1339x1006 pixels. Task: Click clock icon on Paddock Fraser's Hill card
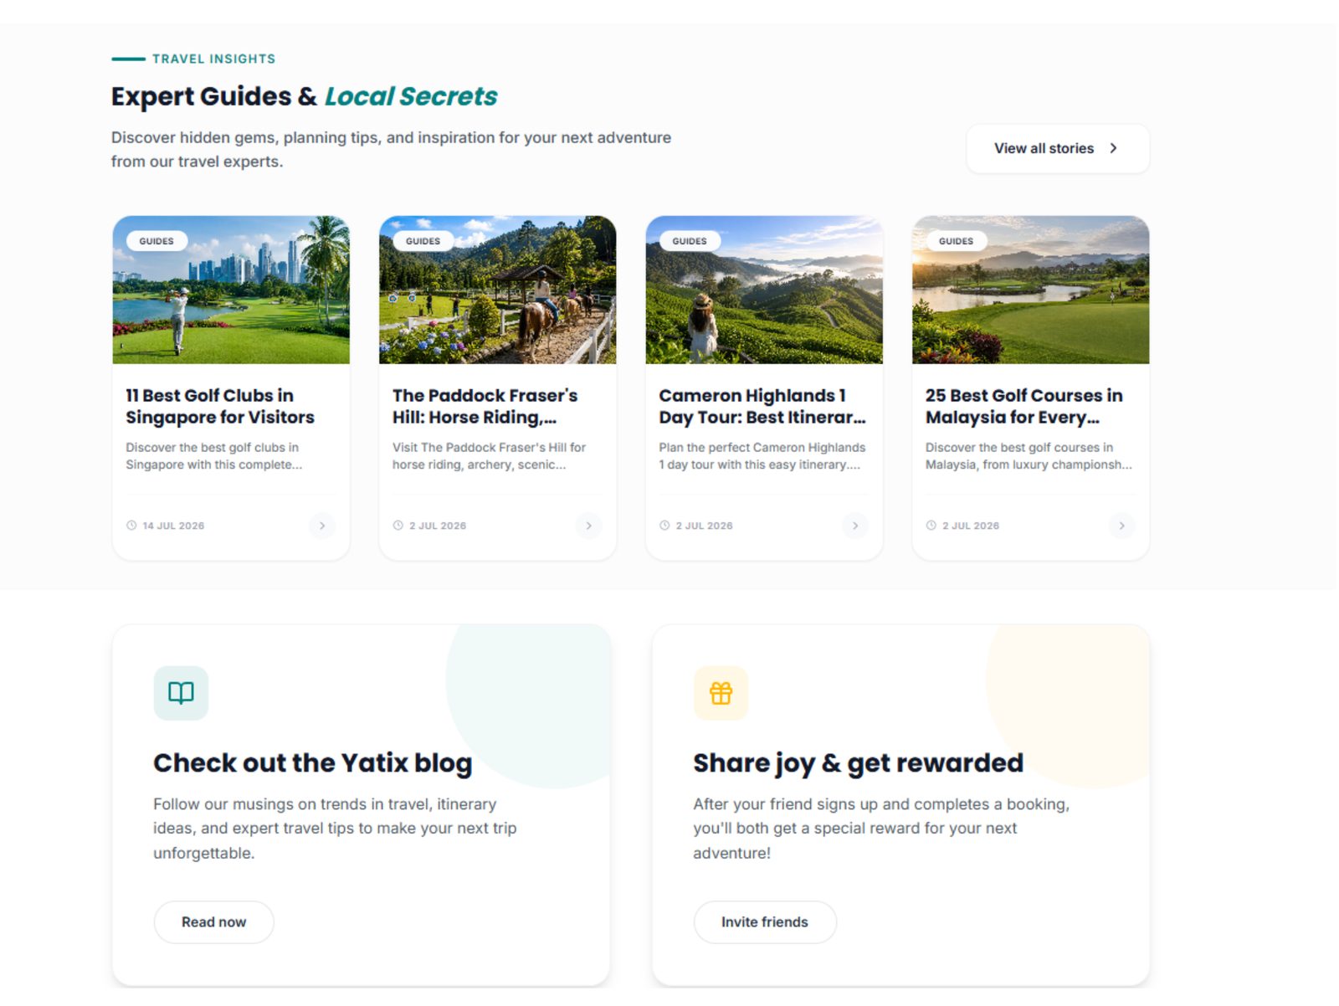(x=398, y=526)
